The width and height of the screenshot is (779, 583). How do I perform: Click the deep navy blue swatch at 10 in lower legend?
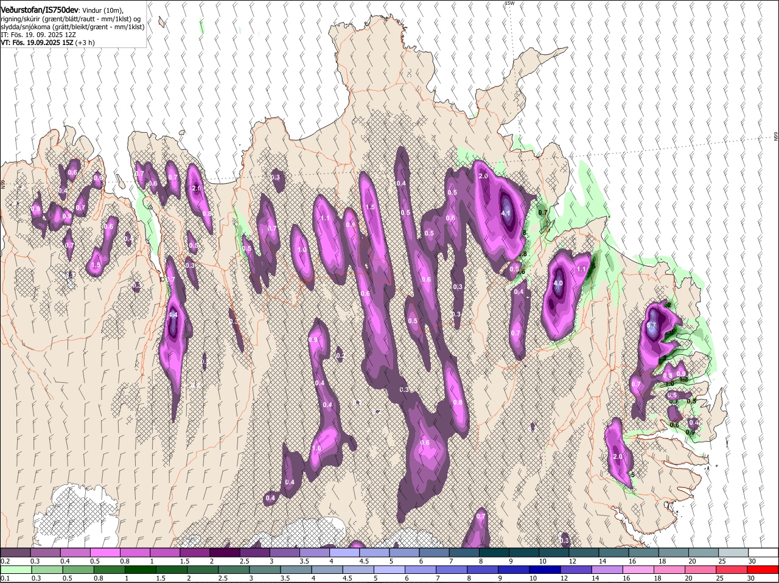tap(545, 570)
